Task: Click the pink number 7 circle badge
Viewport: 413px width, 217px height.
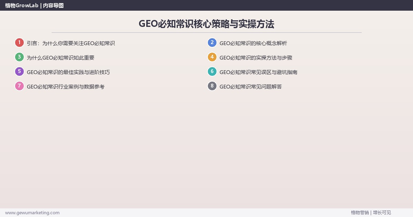Action: coord(19,86)
